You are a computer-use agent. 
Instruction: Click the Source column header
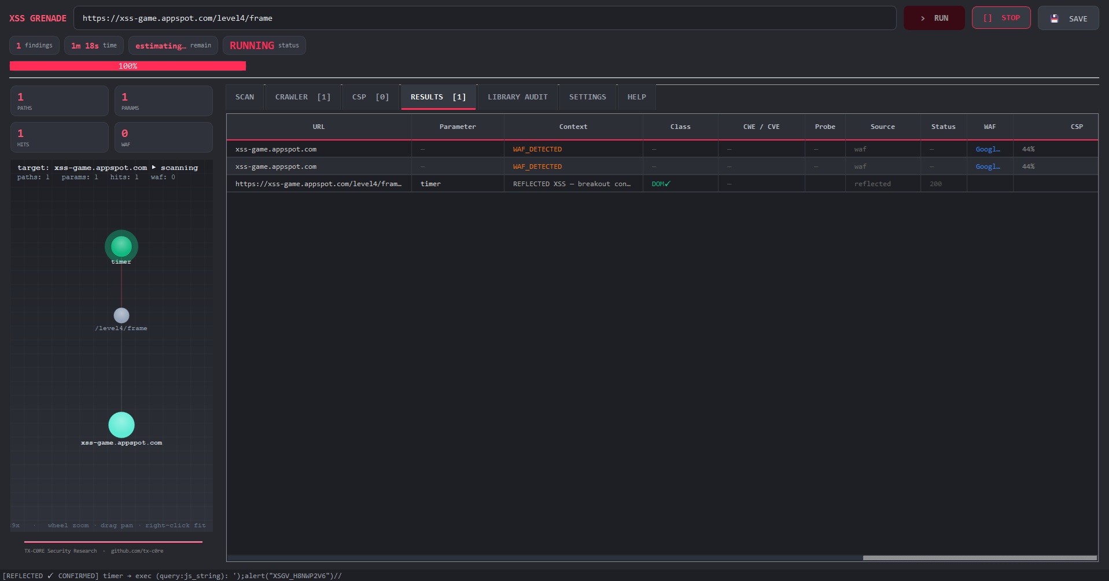pyautogui.click(x=883, y=127)
